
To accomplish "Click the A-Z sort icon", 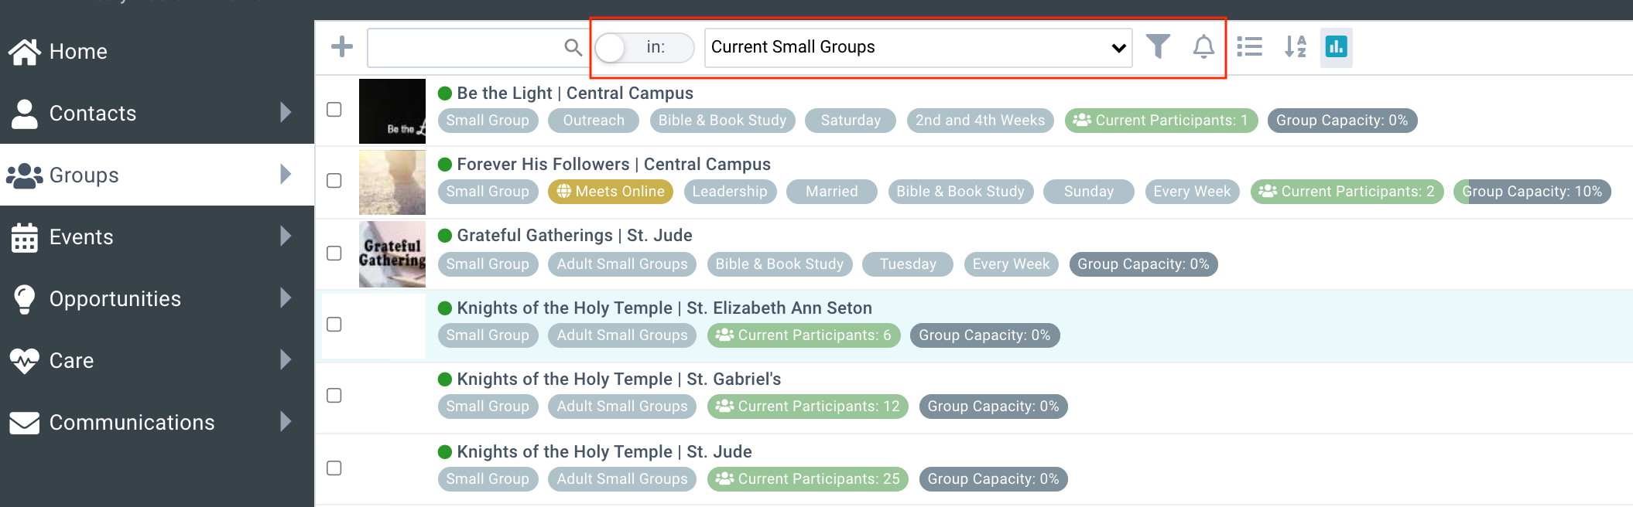I will (1295, 47).
